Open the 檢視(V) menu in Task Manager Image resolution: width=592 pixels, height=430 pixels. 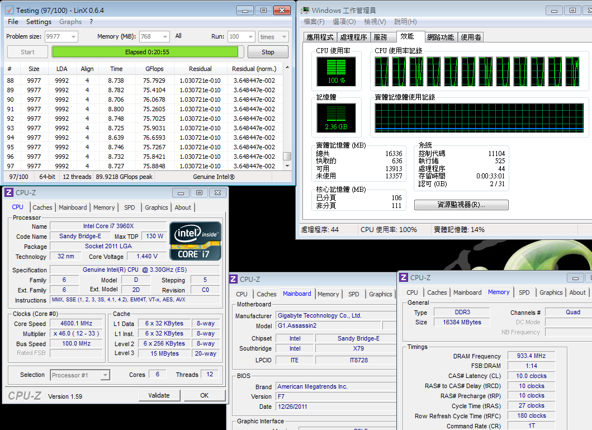[x=375, y=21]
